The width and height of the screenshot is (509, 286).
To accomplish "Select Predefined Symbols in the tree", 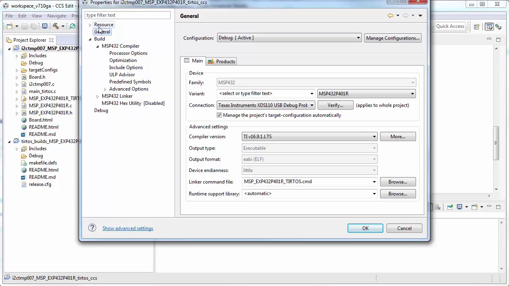I will (x=130, y=82).
